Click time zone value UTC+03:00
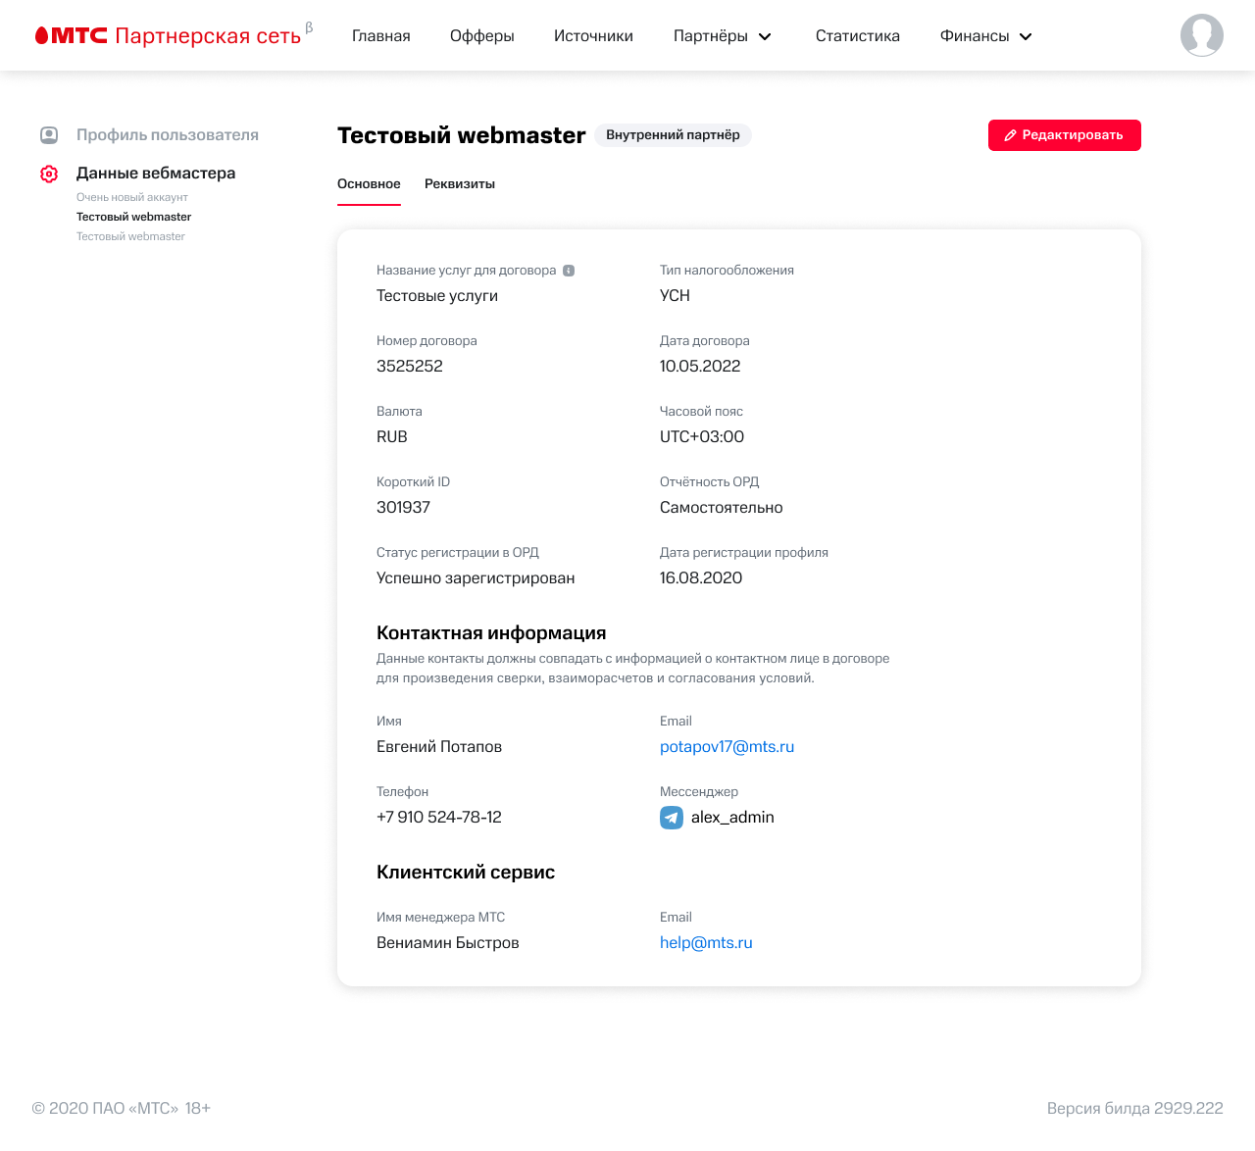 tap(702, 437)
